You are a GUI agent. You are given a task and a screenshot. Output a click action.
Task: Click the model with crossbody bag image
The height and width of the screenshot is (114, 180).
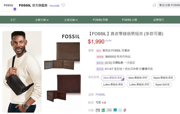[x=22, y=72]
